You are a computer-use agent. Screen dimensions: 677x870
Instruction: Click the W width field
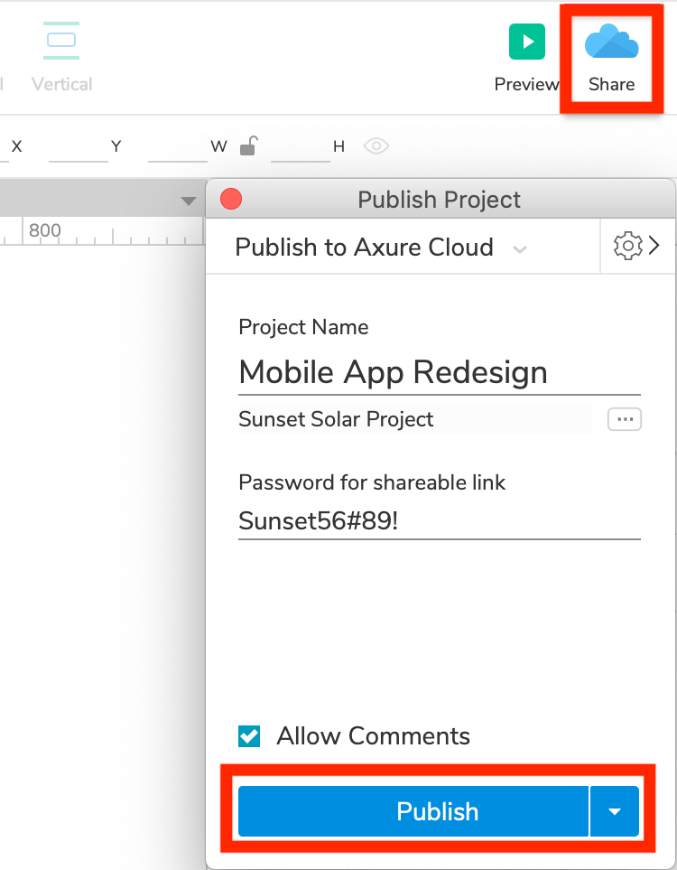(300, 147)
